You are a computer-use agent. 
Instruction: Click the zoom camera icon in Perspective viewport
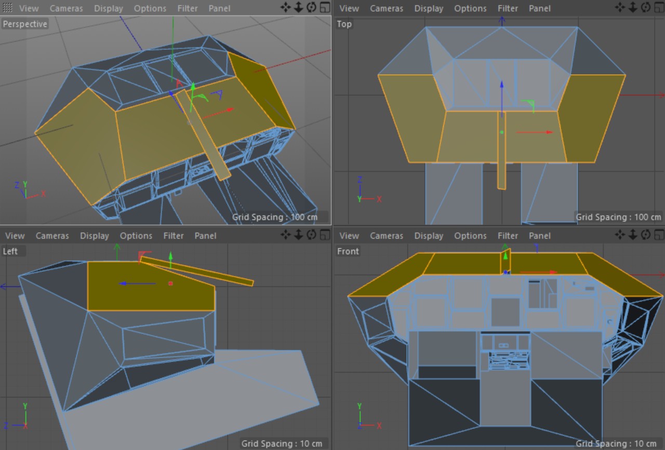(299, 8)
